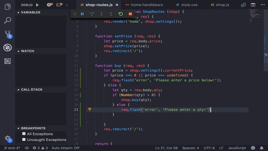Image resolution: width=268 pixels, height=151 pixels.
Task: Close the shop-routes.js tab
Action: tap(117, 5)
